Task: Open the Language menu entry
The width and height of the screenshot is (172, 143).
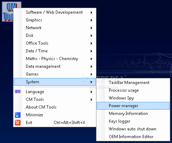Action: [x=55, y=92]
